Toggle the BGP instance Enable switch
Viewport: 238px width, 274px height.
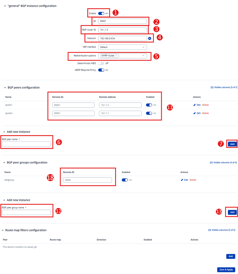coord(101,13)
